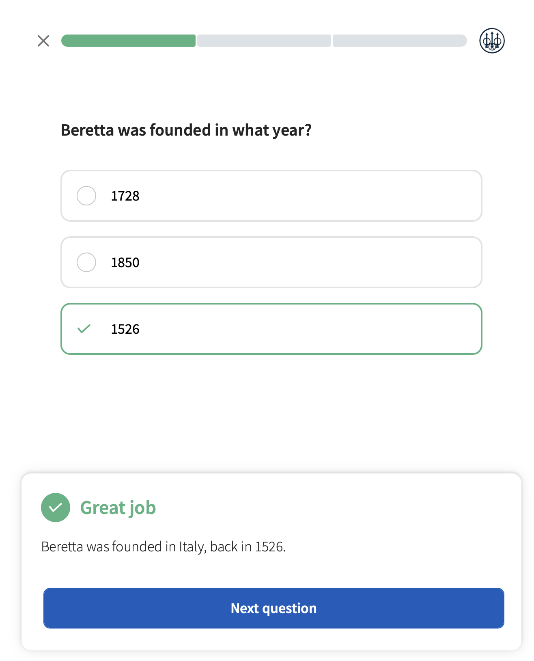Click the third gray progress segment
Viewport: 534px width, 661px height.
tap(400, 41)
